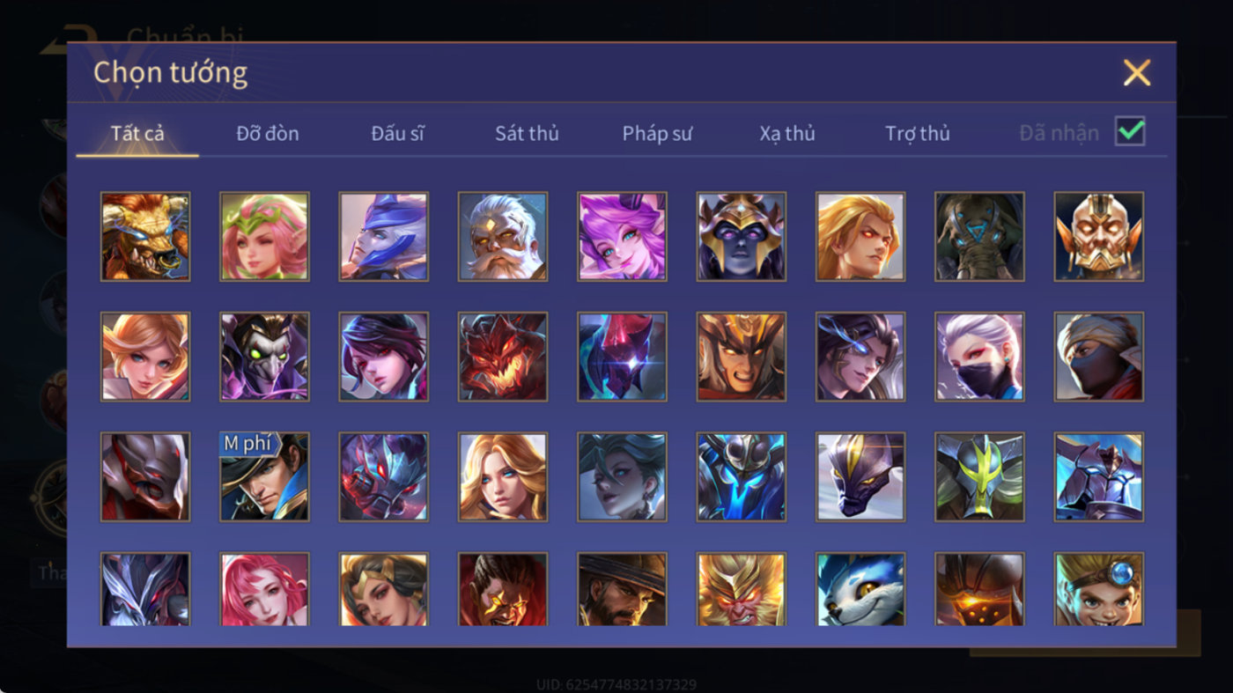1233x693 pixels.
Task: Show the Xạ thủ hero list
Action: coord(787,134)
